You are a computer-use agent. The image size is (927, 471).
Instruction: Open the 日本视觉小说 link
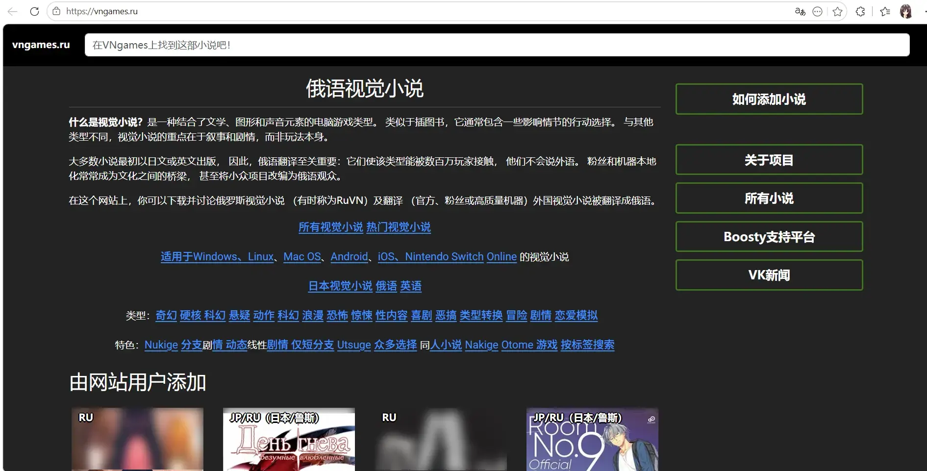click(340, 286)
